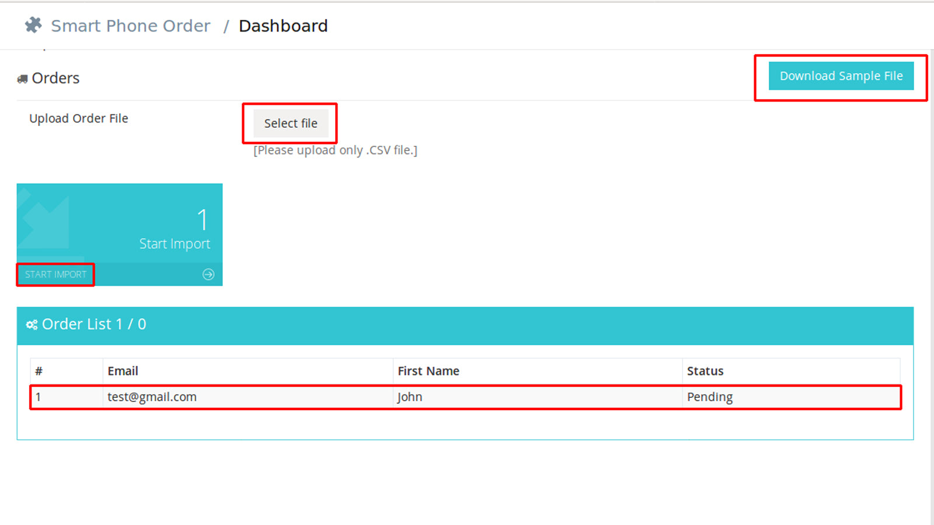Click the puzzle piece module icon
The image size is (934, 525).
coord(33,25)
